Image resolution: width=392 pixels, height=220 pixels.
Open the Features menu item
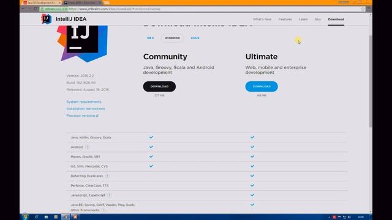[285, 19]
